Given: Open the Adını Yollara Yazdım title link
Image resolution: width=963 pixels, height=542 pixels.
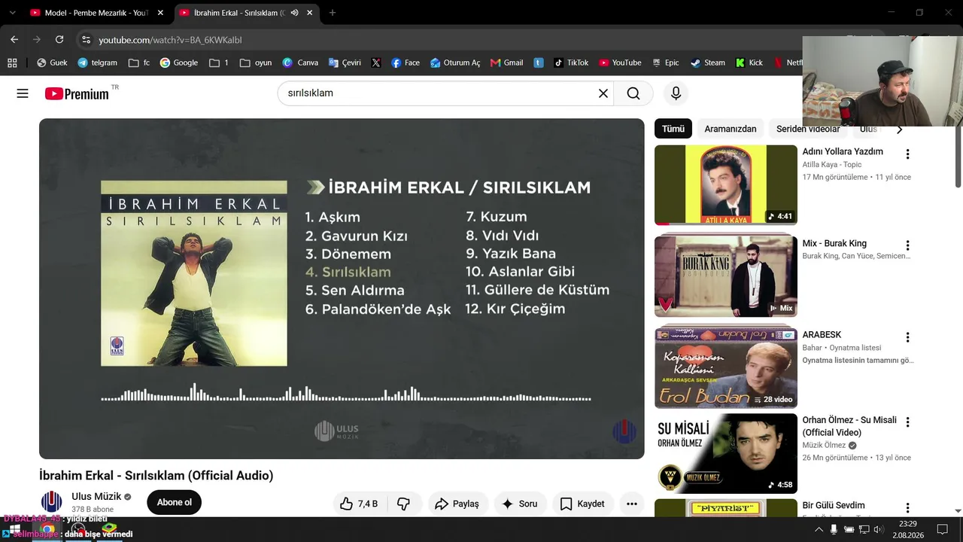Looking at the screenshot, I should tap(843, 151).
